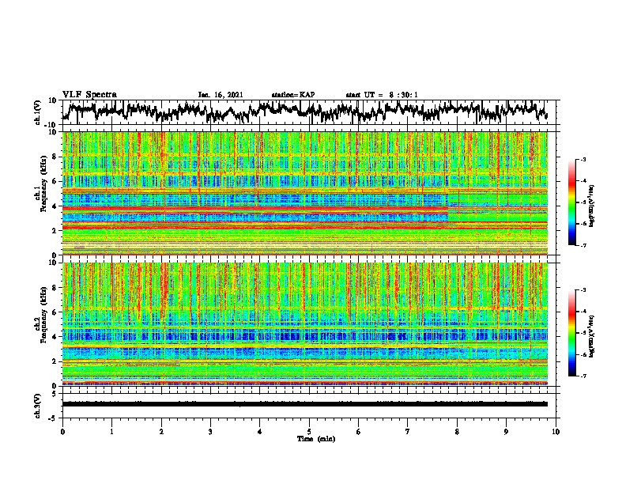Click the "-3" tick on ch.2 colorbar
The width and height of the screenshot is (626, 484).
click(x=583, y=290)
